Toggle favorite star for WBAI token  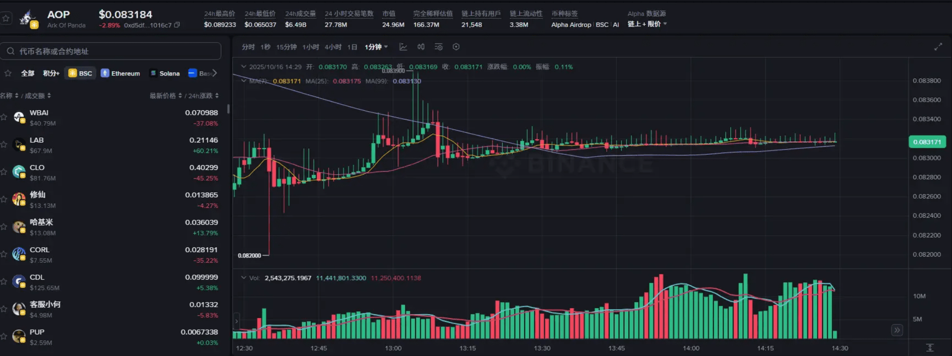(4, 117)
